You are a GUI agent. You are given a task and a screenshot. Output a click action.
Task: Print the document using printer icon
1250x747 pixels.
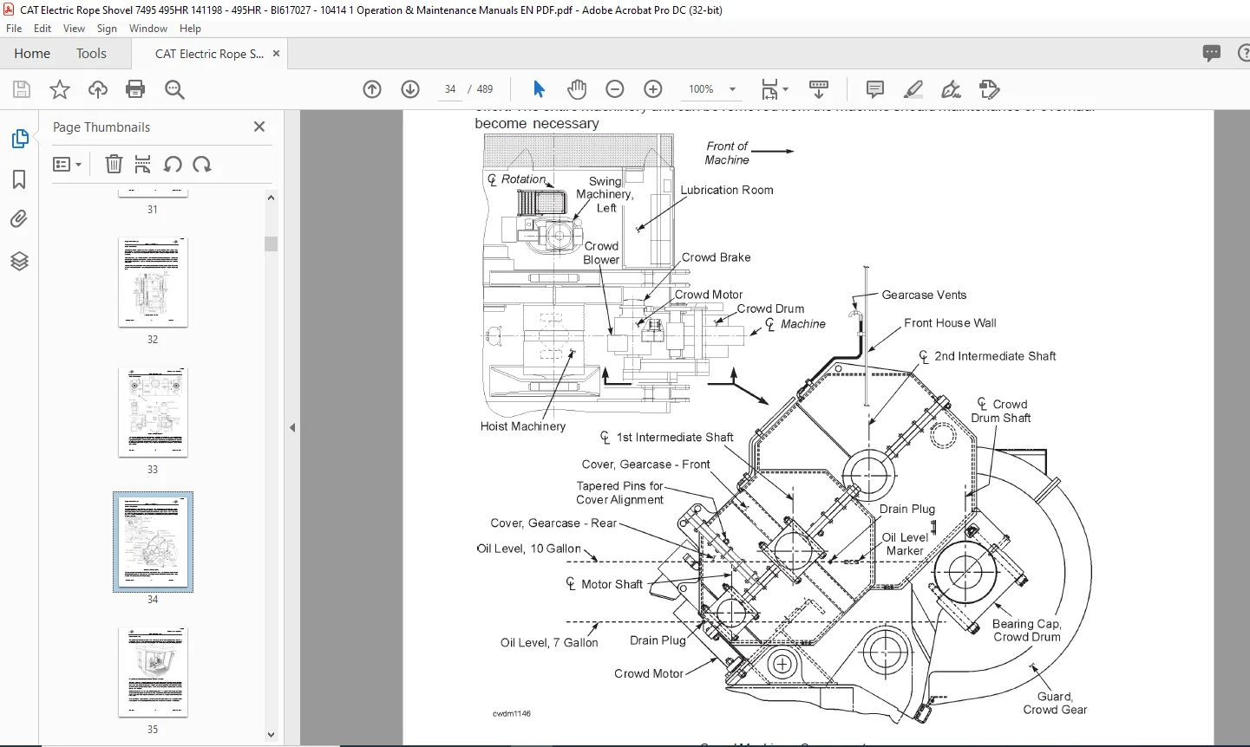(135, 89)
